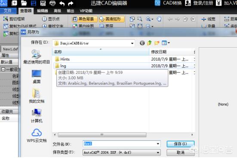
Task: Select the 黑色背景 icon image
Action: click(75, 19)
